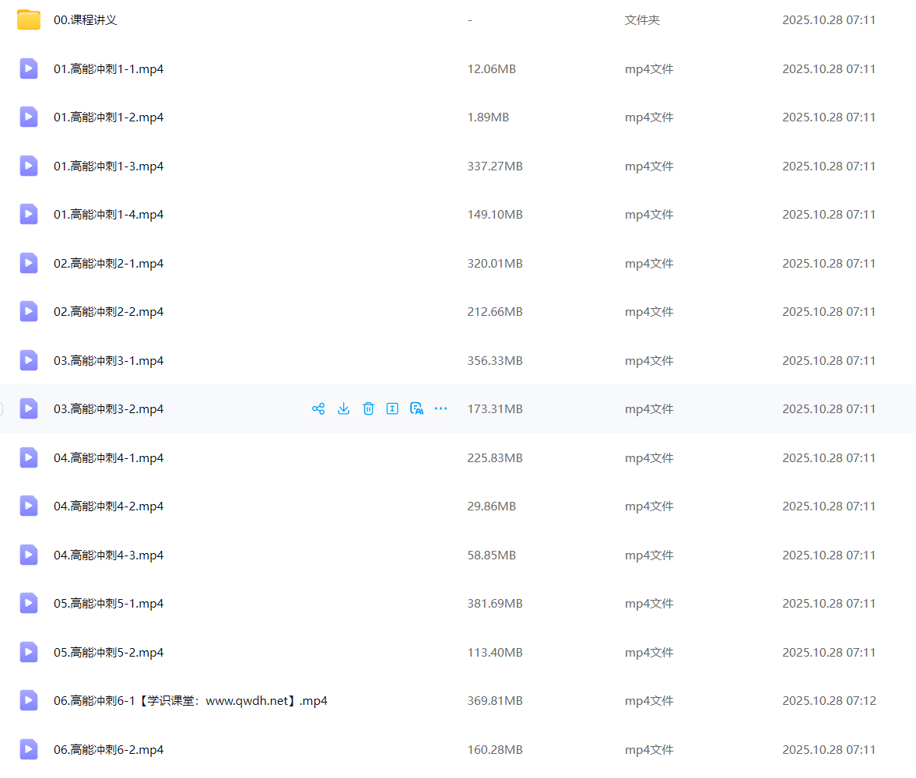
Task: Open the file containing www.qwdh.net in name
Action: pos(190,700)
